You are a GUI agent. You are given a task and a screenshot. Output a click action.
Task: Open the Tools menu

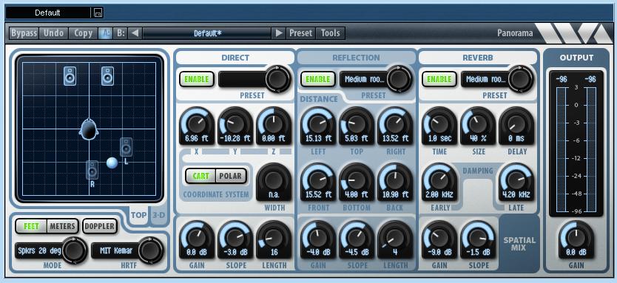pyautogui.click(x=330, y=33)
